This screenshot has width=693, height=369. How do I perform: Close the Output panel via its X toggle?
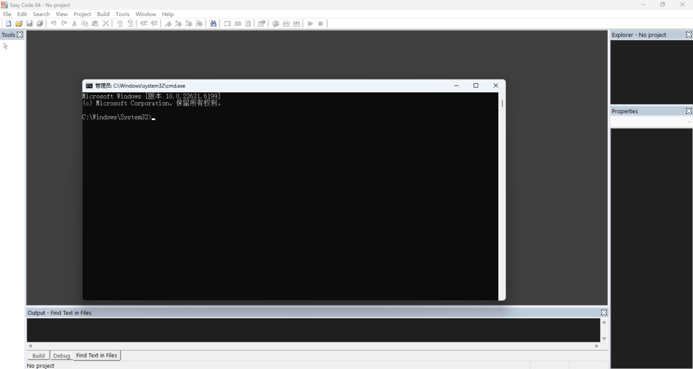pos(603,312)
